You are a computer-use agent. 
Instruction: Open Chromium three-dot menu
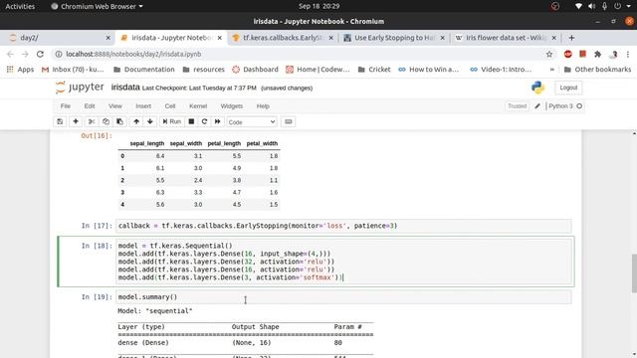tap(628, 54)
